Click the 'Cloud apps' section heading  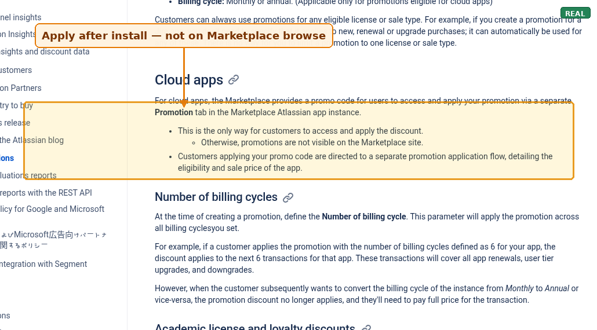(x=189, y=80)
